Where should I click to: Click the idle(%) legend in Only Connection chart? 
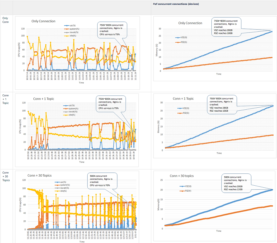(70, 36)
